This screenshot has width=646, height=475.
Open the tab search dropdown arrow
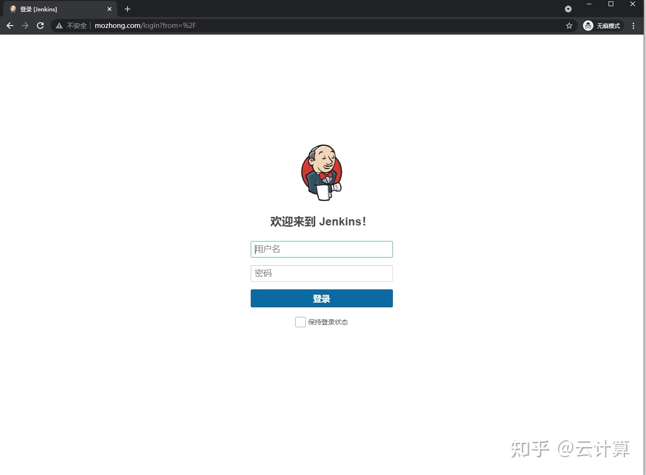(x=568, y=9)
